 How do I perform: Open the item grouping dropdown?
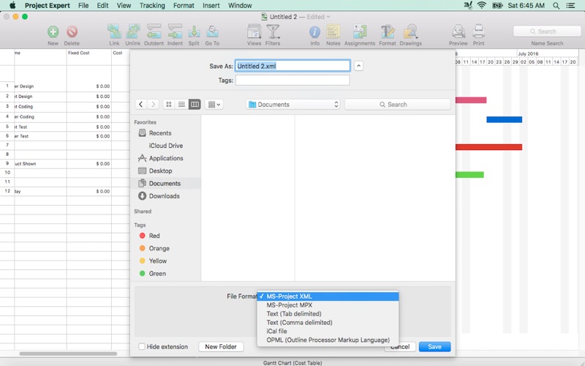click(x=214, y=105)
